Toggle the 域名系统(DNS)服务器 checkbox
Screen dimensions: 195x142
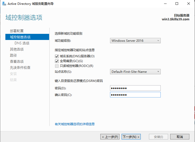coord(57,56)
